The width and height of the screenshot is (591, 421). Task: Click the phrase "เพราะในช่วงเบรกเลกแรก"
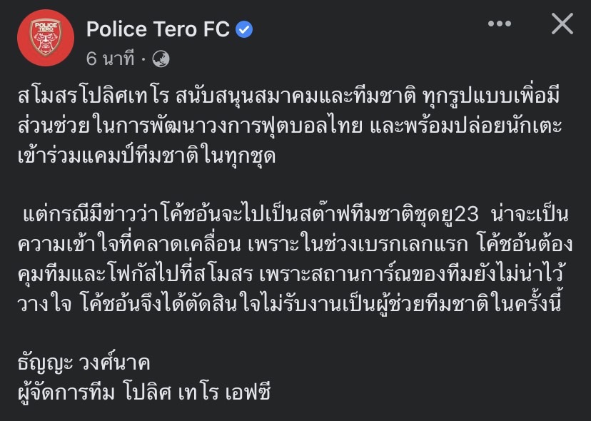(358, 244)
